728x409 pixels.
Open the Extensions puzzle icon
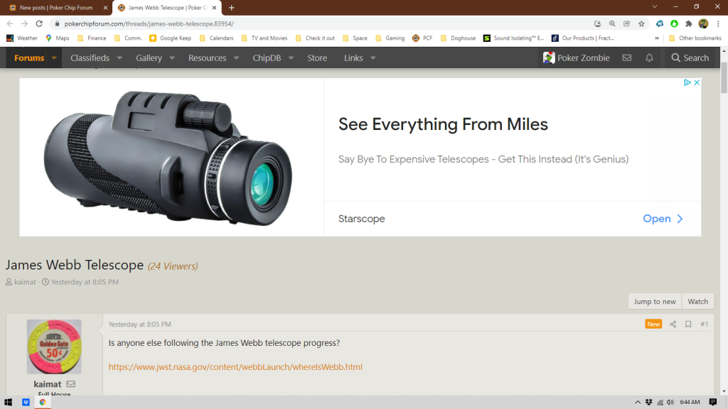click(688, 23)
